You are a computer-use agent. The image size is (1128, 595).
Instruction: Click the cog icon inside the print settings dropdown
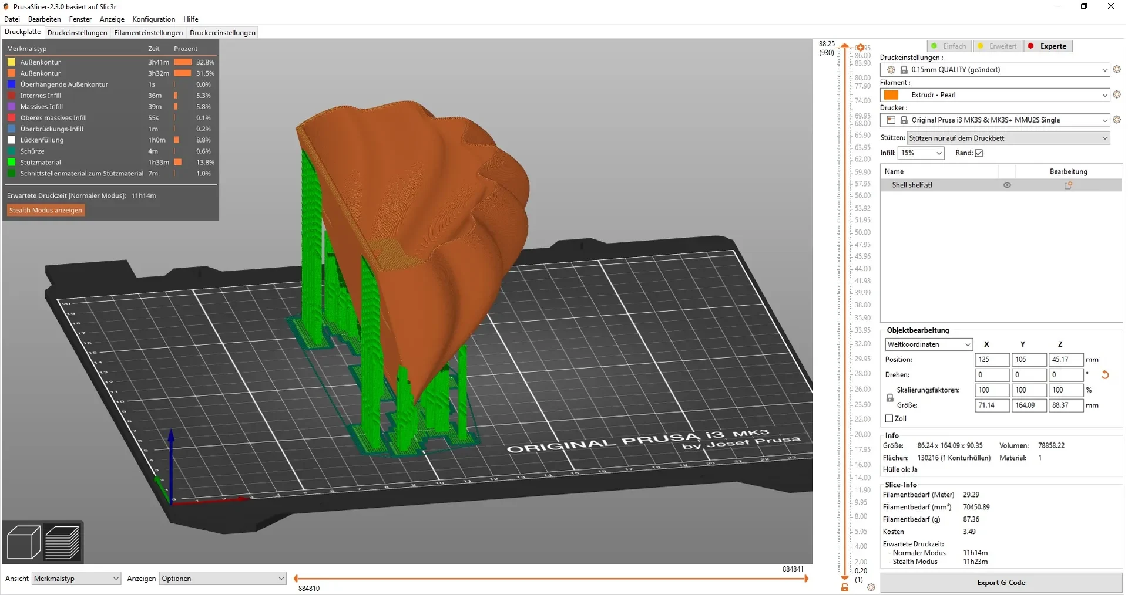(891, 70)
